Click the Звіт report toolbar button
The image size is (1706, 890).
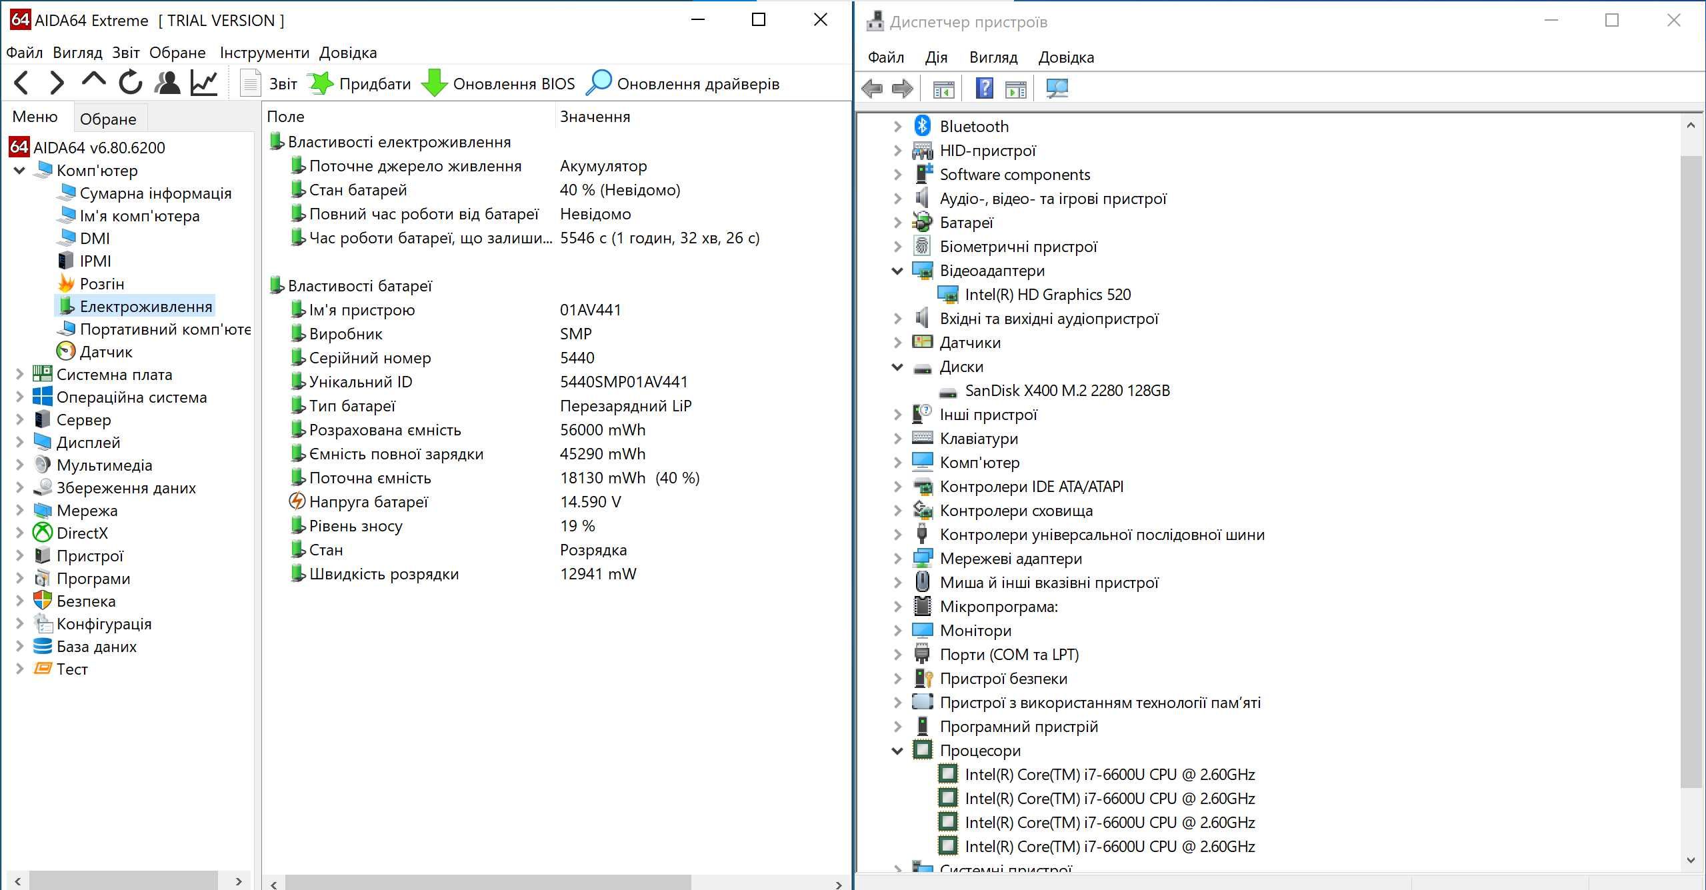[268, 83]
